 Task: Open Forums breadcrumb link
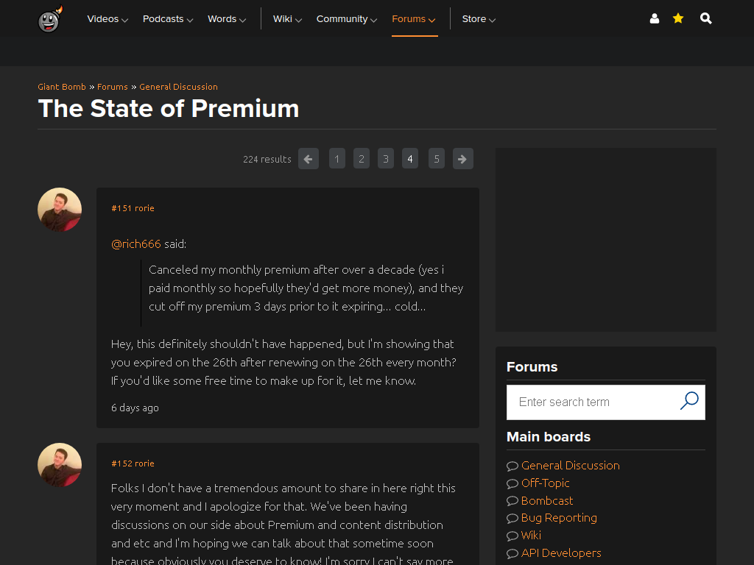pos(113,87)
